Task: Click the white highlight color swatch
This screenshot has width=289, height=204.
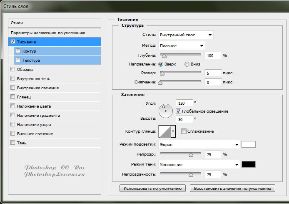Action: (x=249, y=144)
